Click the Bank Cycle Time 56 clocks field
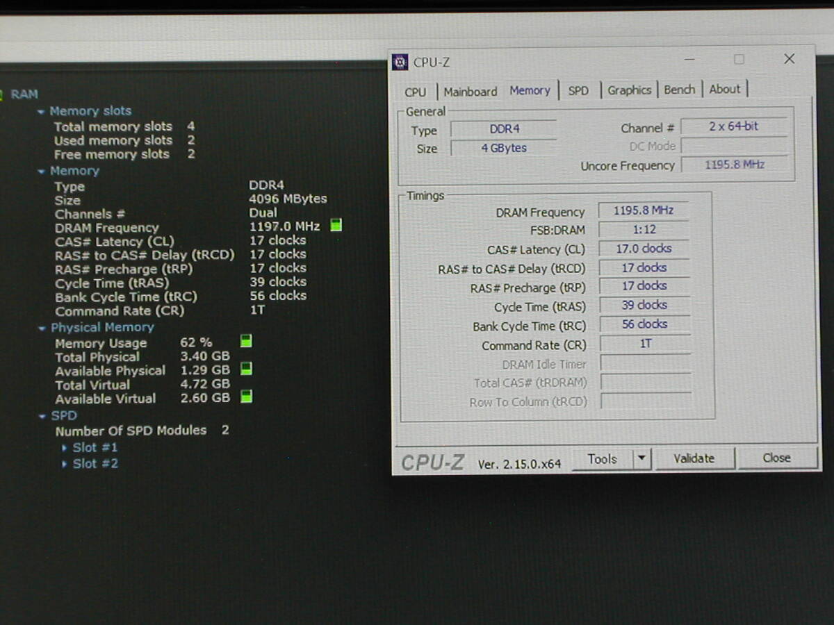 click(645, 324)
